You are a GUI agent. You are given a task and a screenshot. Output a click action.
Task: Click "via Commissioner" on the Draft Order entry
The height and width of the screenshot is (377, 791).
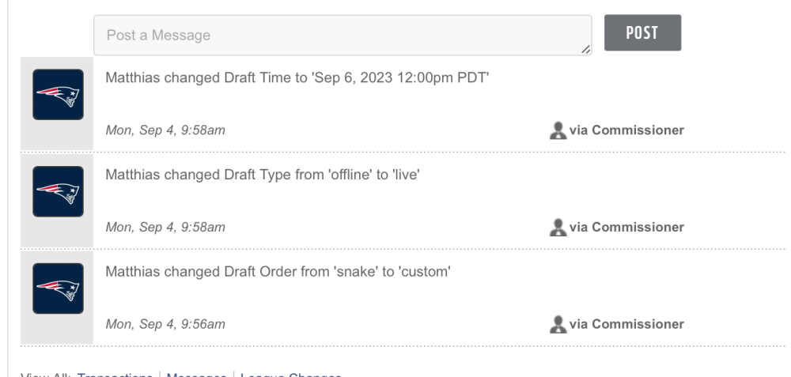(x=626, y=324)
